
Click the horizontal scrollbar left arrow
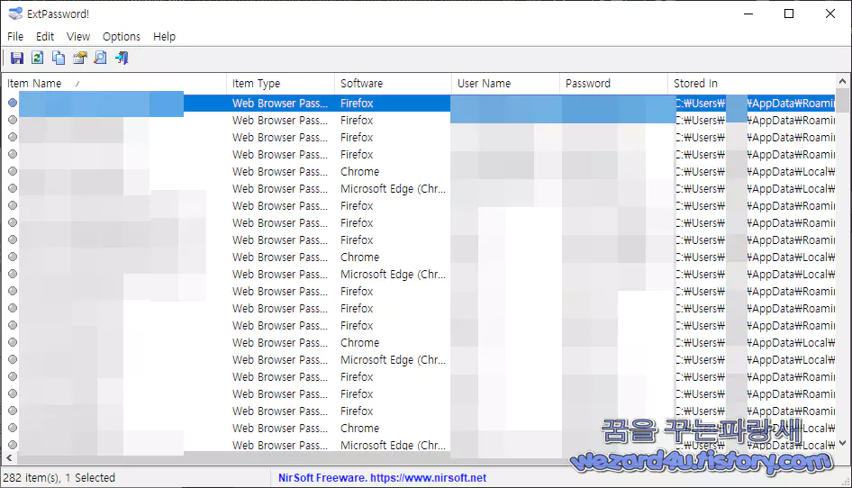[x=8, y=458]
